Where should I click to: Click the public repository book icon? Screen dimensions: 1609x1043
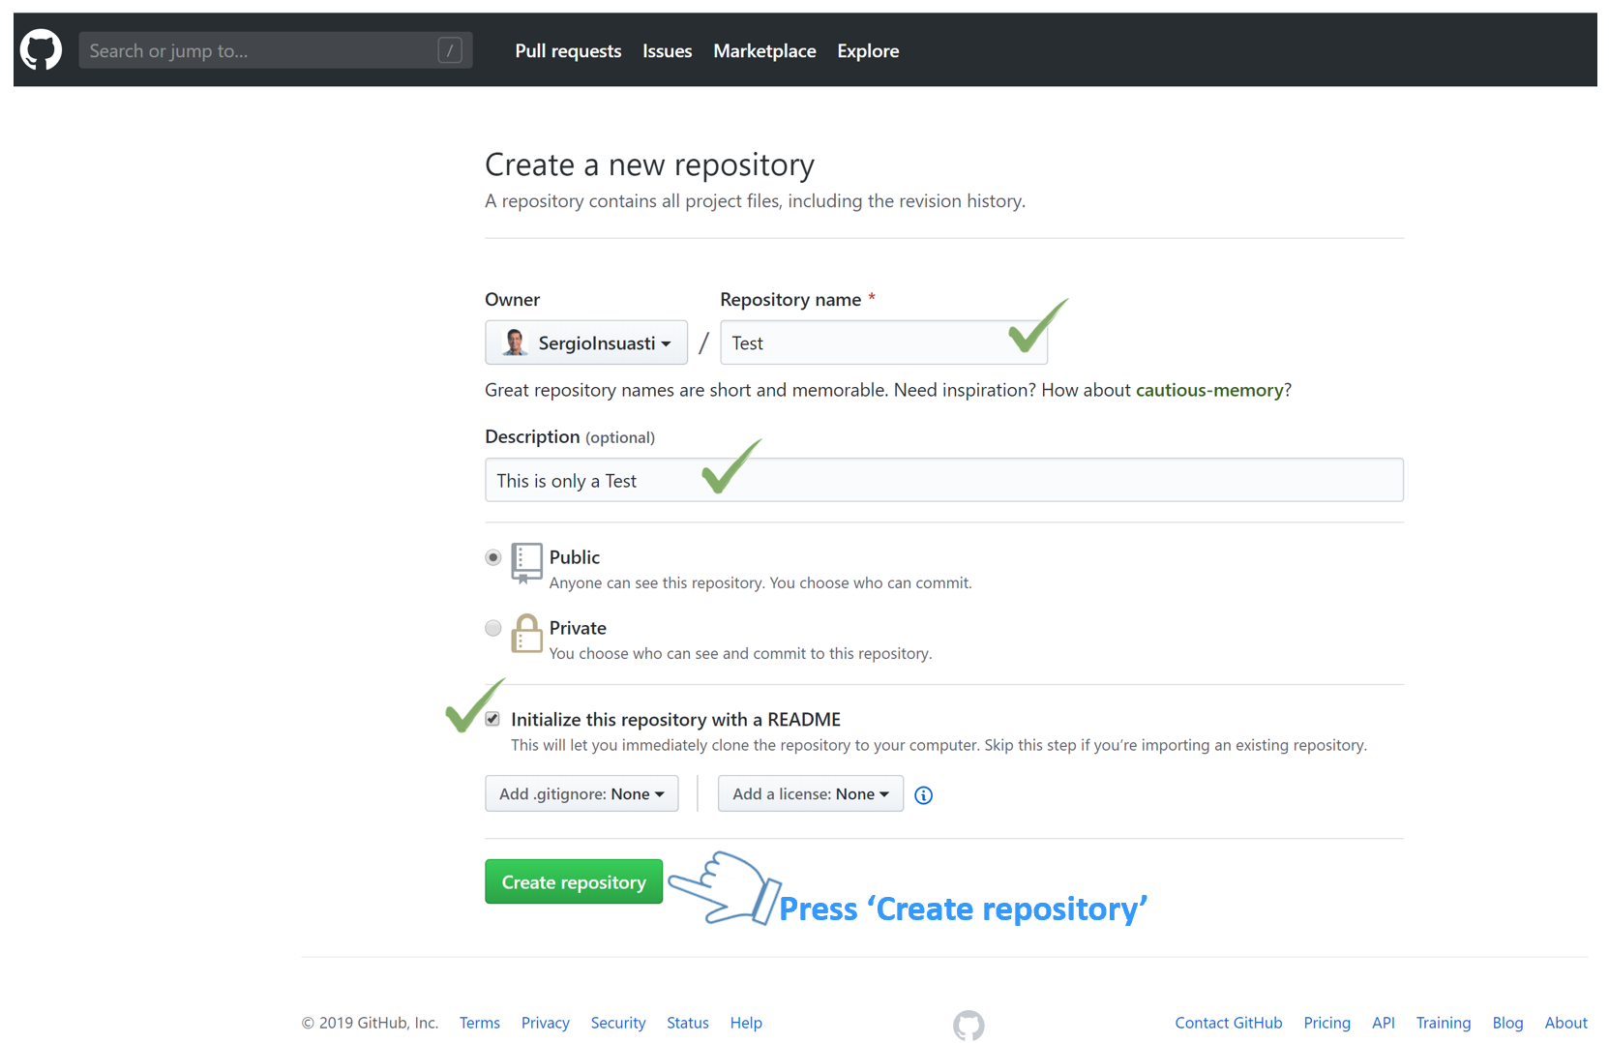point(526,562)
